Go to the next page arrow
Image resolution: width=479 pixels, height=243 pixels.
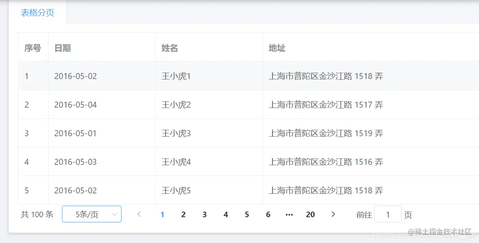[x=333, y=214]
